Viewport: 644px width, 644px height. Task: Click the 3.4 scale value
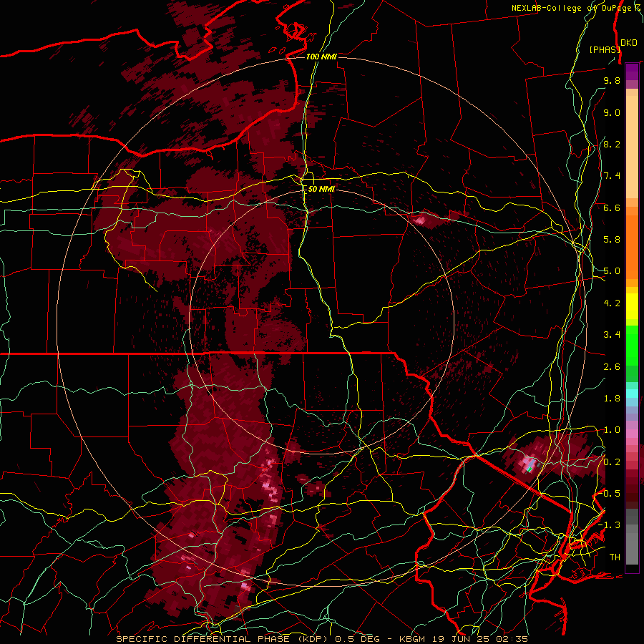pyautogui.click(x=612, y=335)
